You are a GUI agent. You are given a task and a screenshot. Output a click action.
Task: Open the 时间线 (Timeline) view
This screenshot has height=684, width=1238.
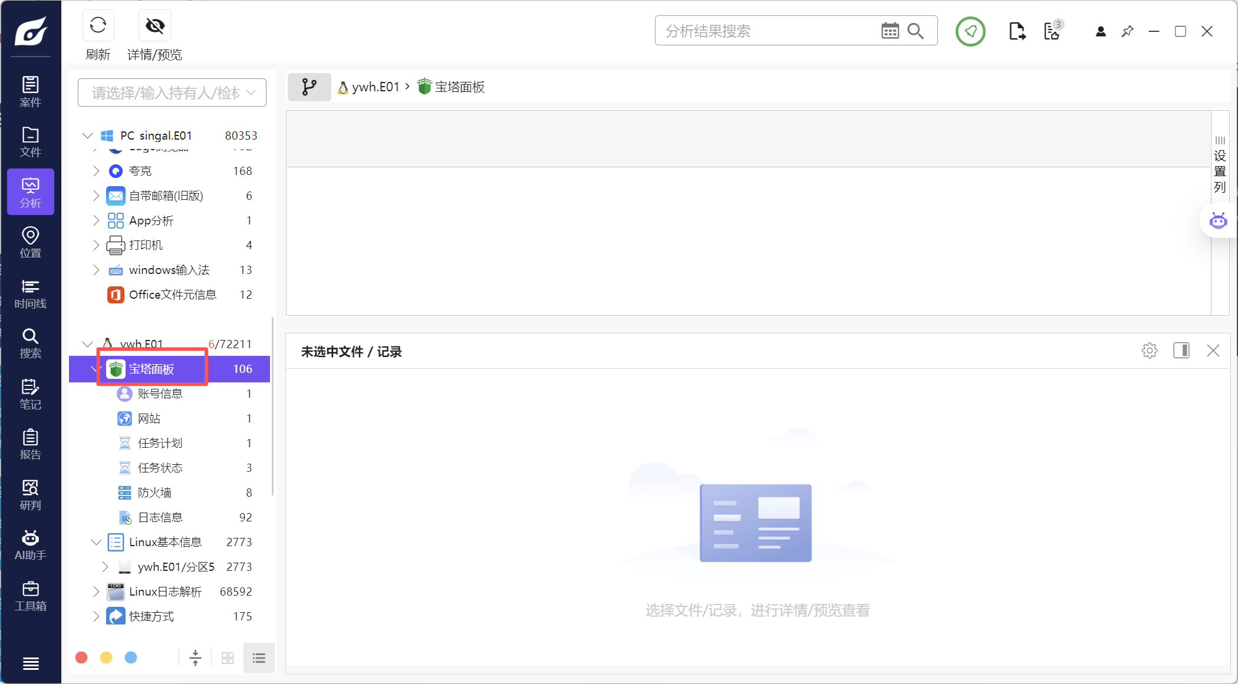(31, 293)
